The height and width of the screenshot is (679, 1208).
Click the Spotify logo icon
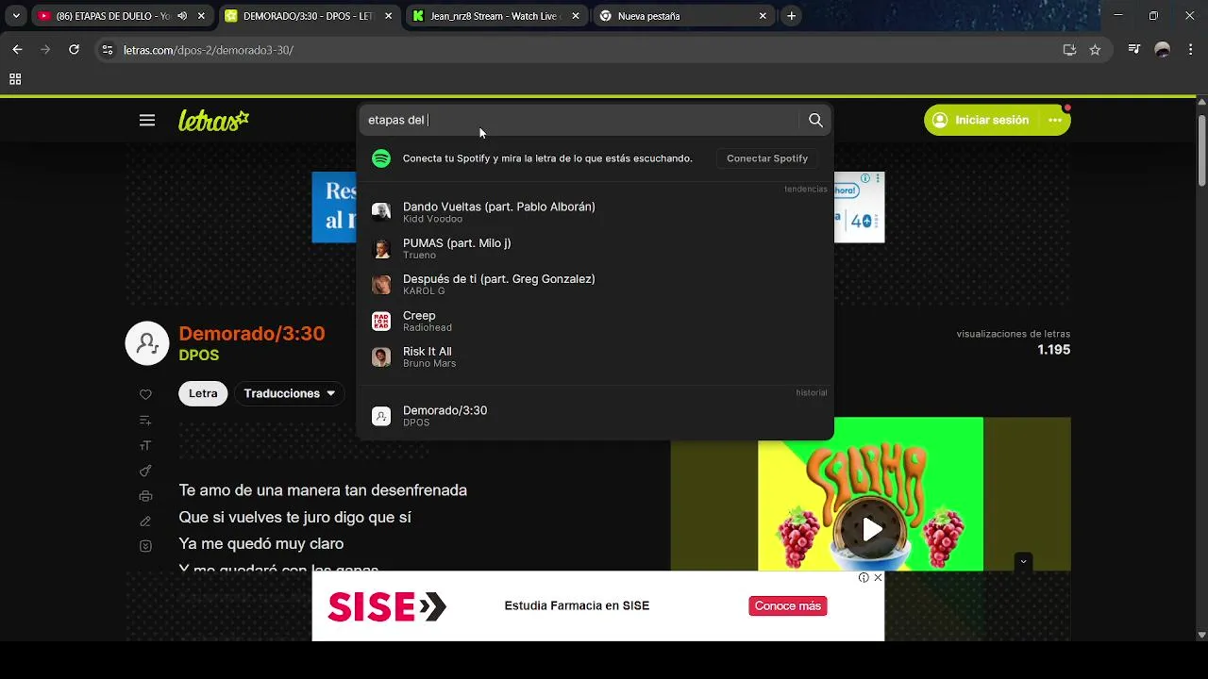pos(381,158)
